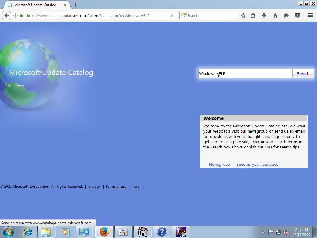Save page to Pocket icon
317x238 pixels.
pos(297,15)
